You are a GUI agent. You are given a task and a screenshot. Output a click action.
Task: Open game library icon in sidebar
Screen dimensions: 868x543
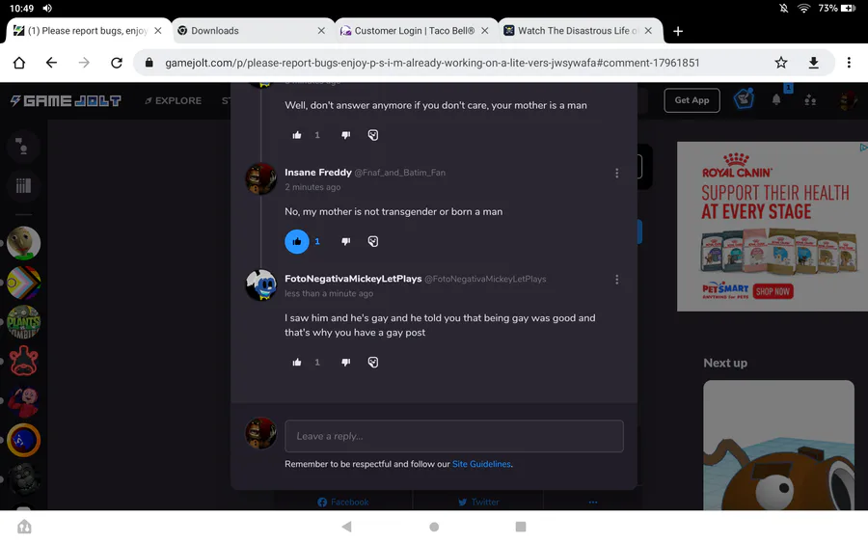[x=23, y=185]
